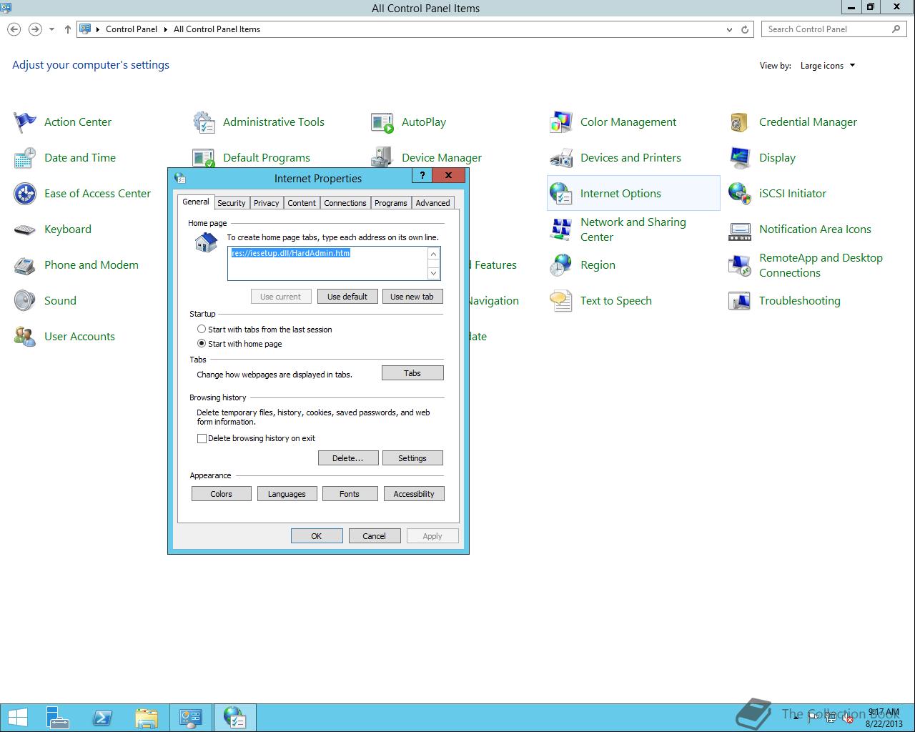Click the Use new tab button
This screenshot has height=732, width=915.
tap(412, 297)
